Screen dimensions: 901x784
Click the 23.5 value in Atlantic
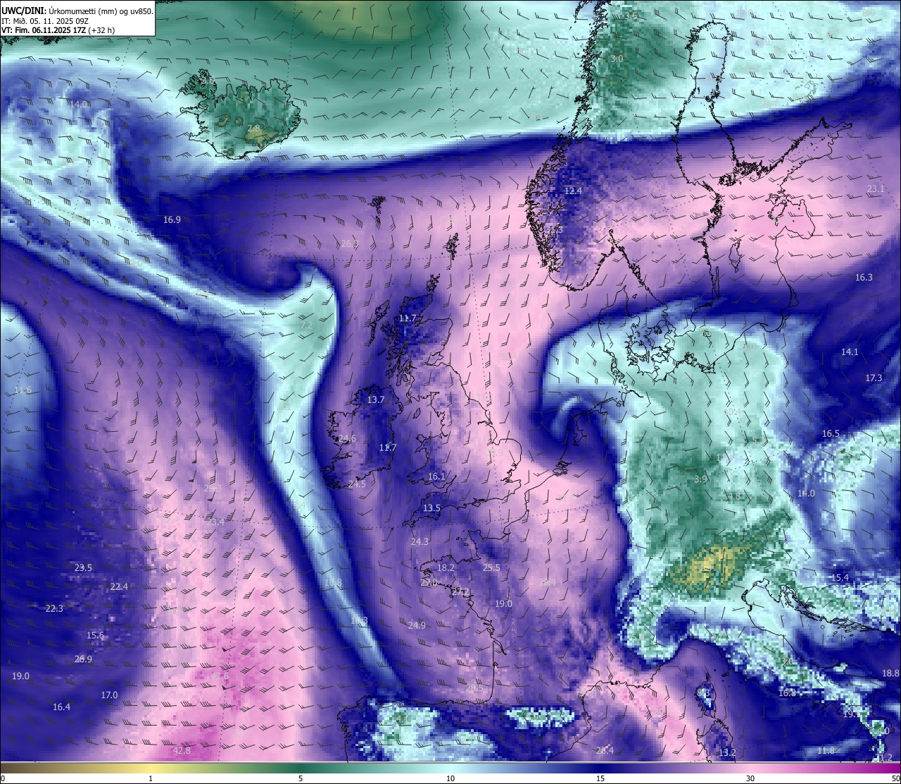(83, 568)
